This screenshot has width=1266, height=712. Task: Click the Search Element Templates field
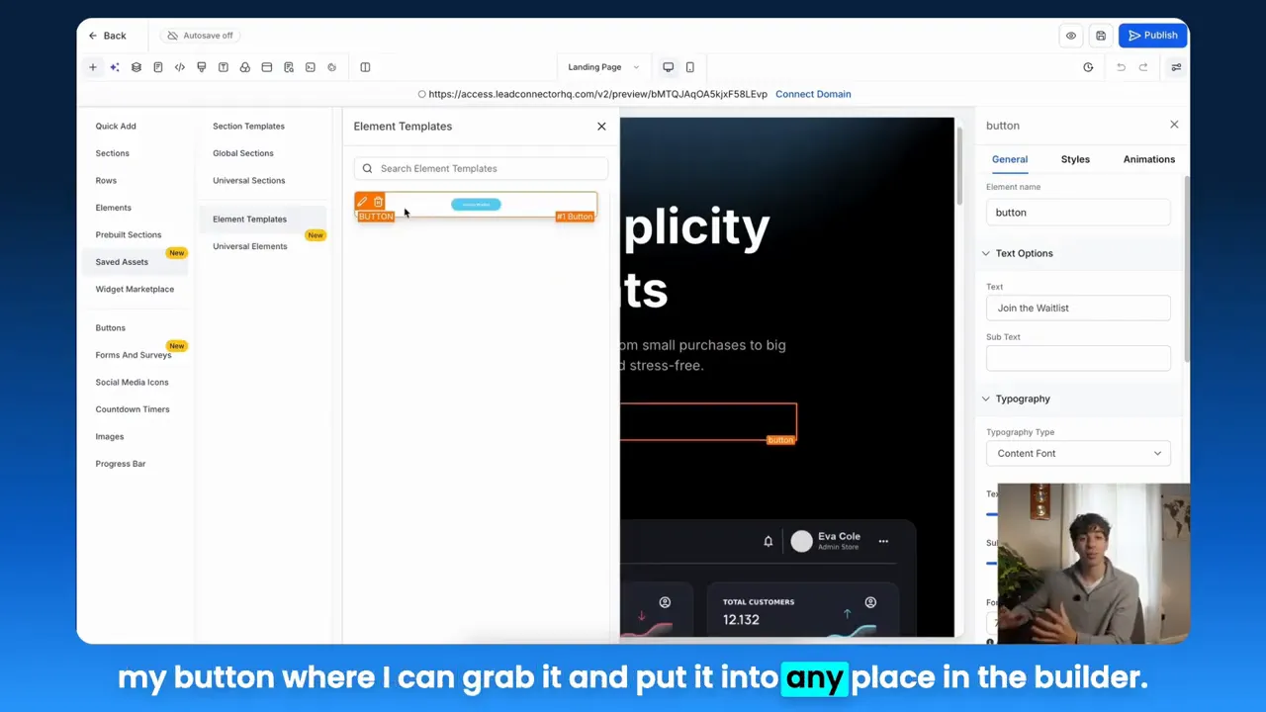coord(481,168)
